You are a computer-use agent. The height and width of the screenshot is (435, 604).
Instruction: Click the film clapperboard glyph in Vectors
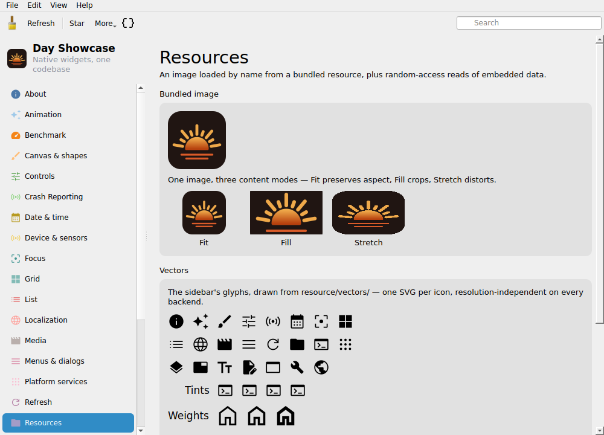pyautogui.click(x=225, y=344)
